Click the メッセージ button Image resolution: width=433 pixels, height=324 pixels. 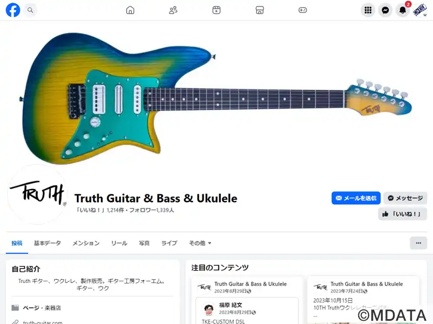405,198
